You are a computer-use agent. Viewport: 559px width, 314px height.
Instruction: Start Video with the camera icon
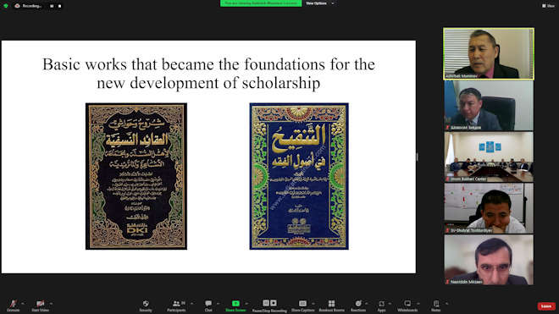[40, 306]
